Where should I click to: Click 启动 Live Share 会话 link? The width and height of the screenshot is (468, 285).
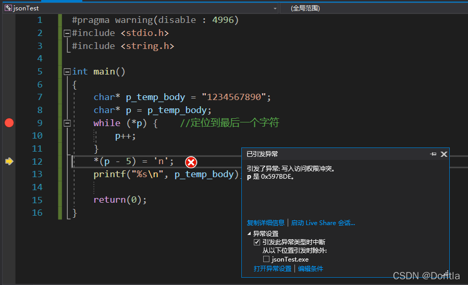(x=323, y=222)
